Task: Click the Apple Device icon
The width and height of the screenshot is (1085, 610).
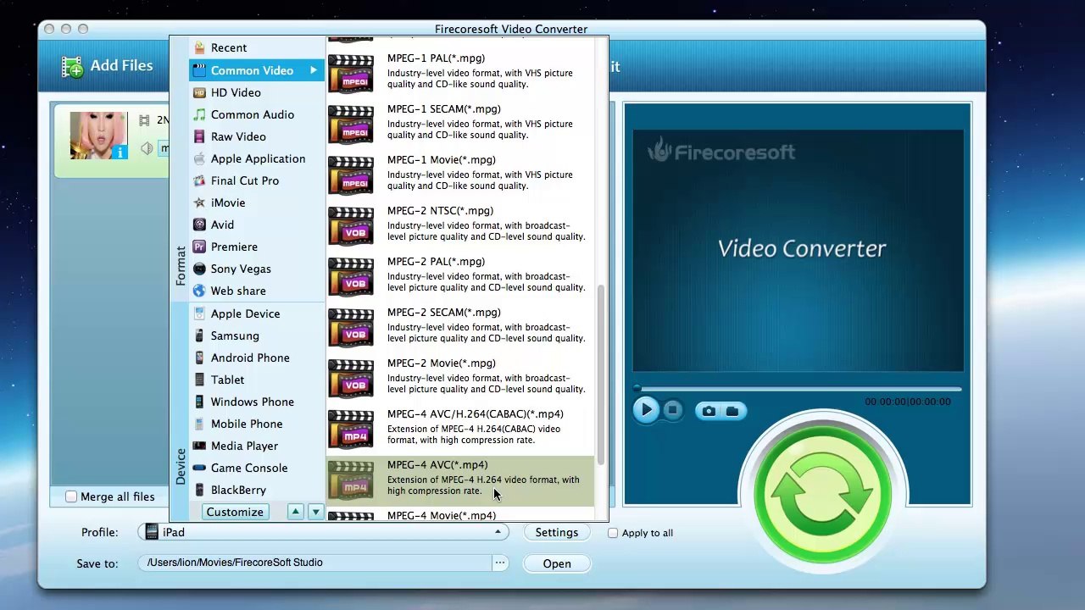Action: tap(199, 313)
